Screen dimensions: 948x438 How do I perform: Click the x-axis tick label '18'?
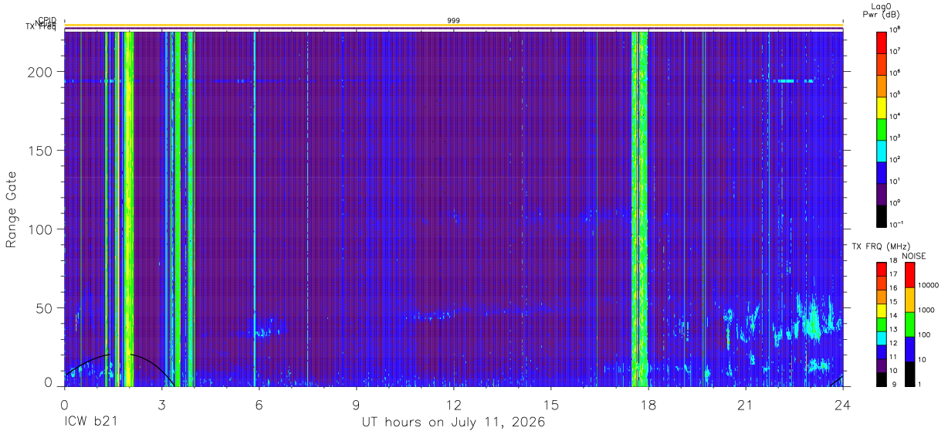click(x=648, y=405)
